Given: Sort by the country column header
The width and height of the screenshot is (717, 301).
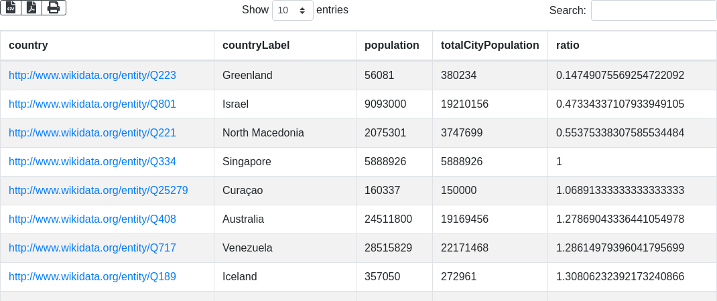Looking at the screenshot, I should point(28,45).
